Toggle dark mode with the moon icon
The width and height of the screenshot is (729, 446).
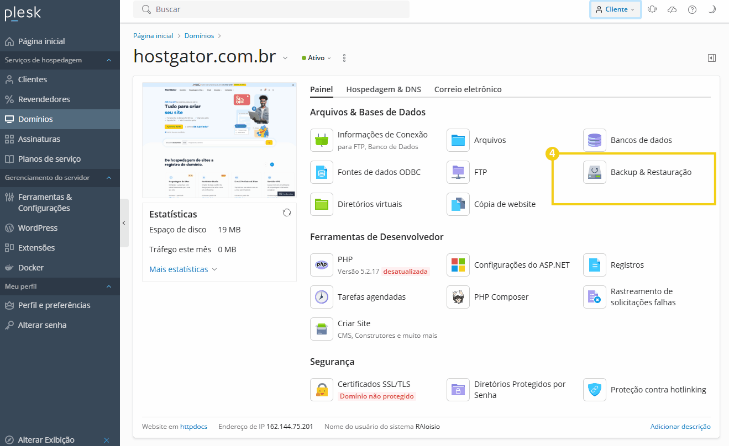coord(712,9)
